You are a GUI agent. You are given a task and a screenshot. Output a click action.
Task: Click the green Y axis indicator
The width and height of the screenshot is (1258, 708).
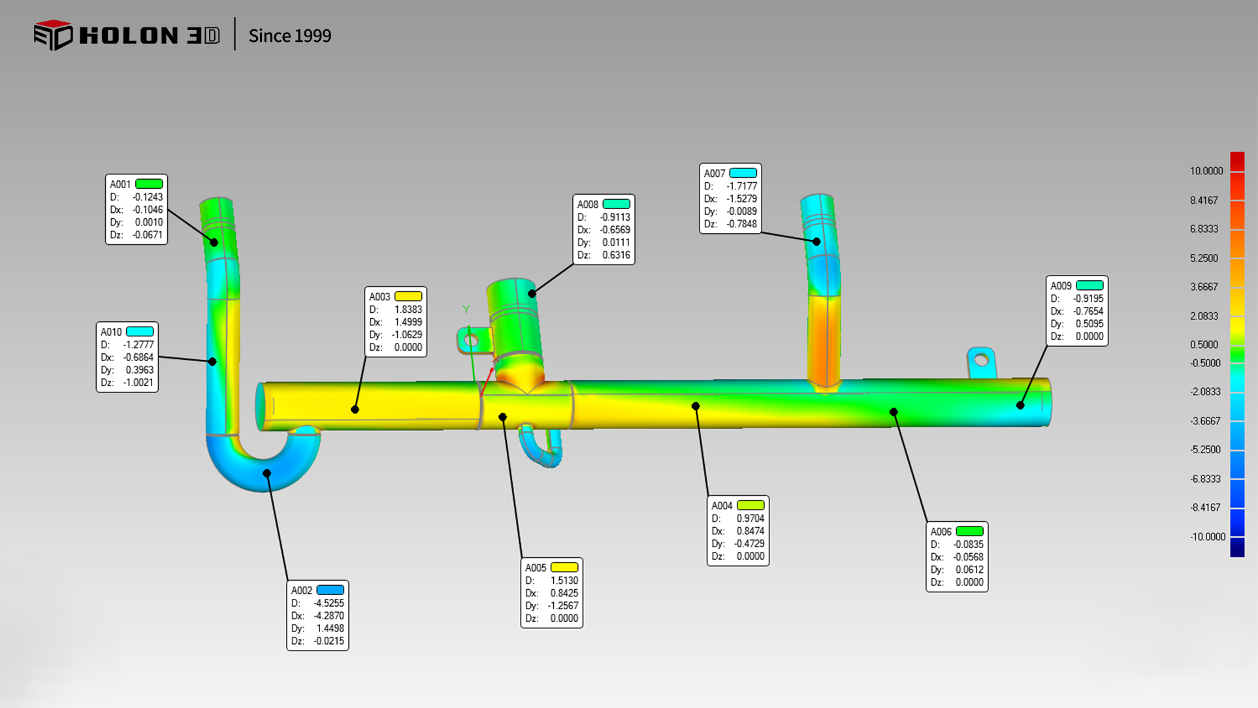[466, 309]
